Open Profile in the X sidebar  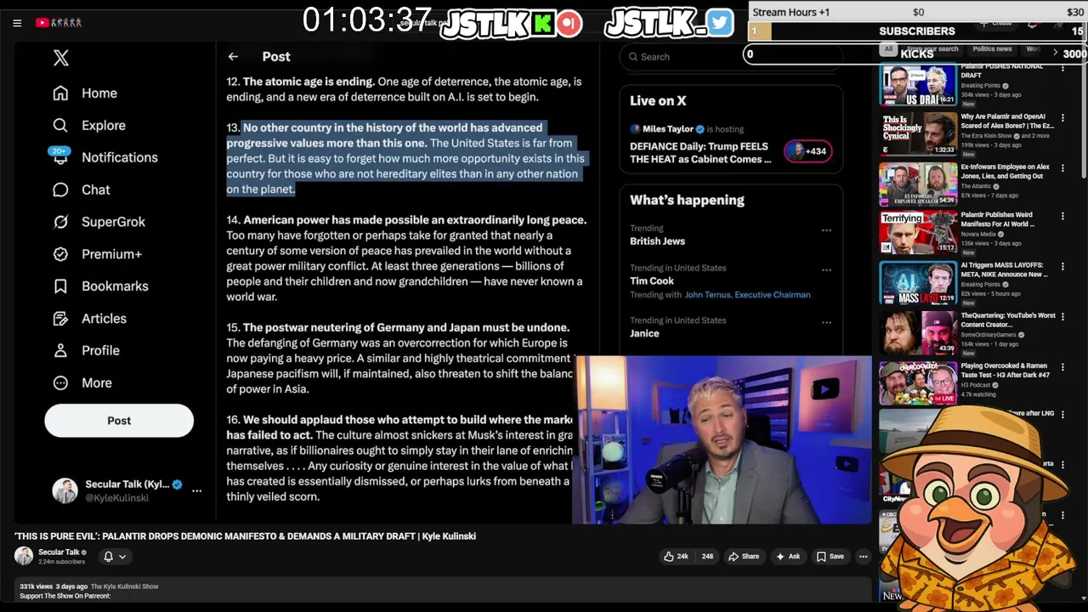pos(86,351)
